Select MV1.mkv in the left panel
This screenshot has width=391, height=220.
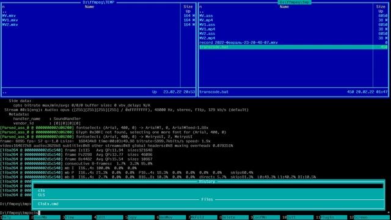click(x=10, y=20)
